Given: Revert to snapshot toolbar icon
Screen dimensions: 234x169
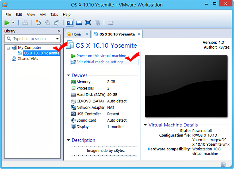Looking at the screenshot, I should pyautogui.click(x=47, y=23).
